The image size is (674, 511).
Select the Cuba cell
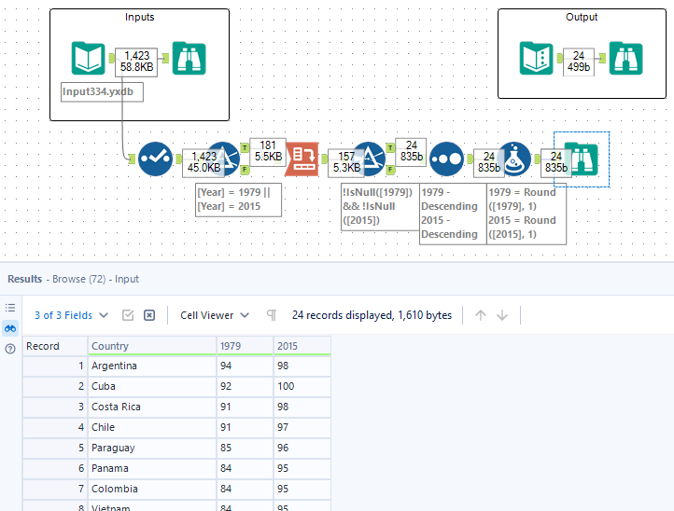click(152, 386)
